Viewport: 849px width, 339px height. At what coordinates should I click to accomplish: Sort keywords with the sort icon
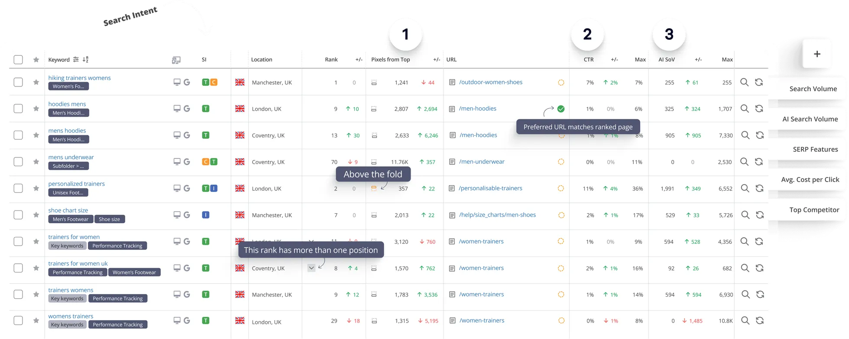pos(86,59)
